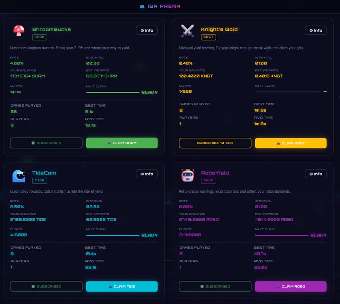
Task: Click the 1731.6764 SHRM balance
Action: pyautogui.click(x=27, y=76)
